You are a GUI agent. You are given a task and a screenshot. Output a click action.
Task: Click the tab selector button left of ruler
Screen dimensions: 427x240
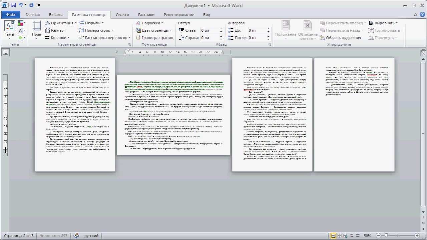tap(6, 52)
